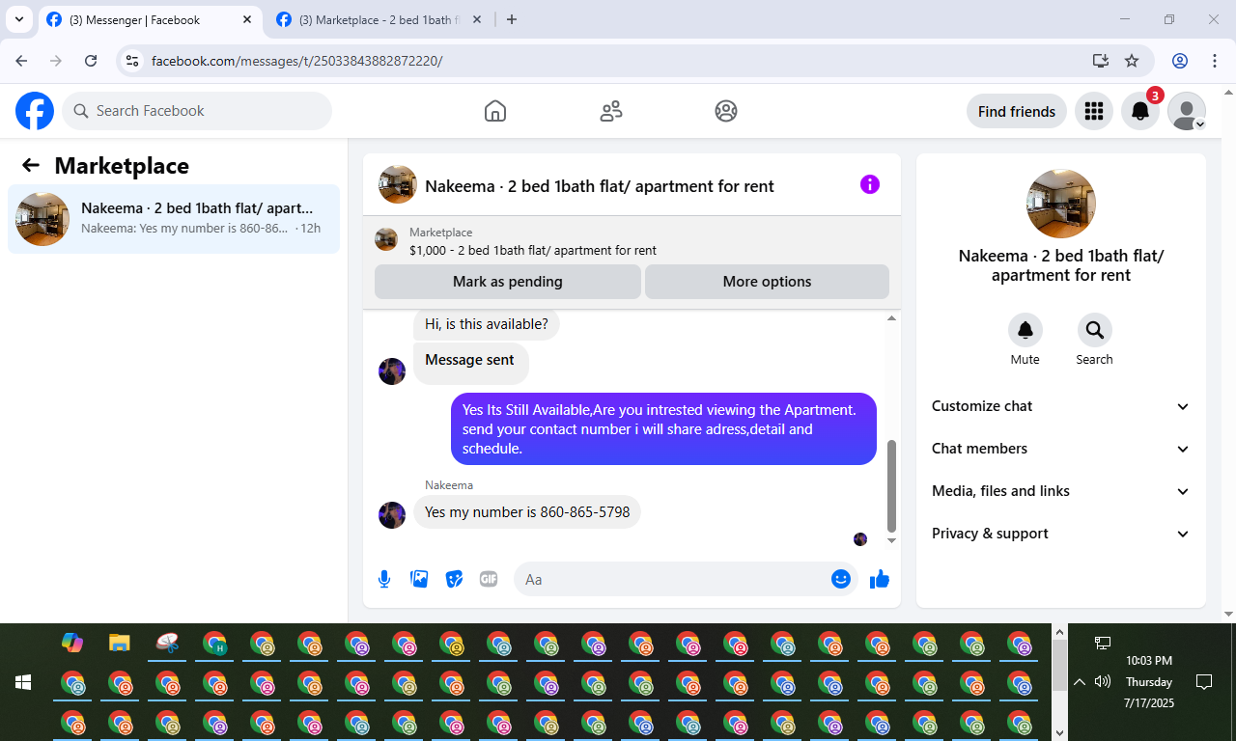Click the Search conversation magnifier icon
The width and height of the screenshot is (1236, 741).
[1095, 331]
